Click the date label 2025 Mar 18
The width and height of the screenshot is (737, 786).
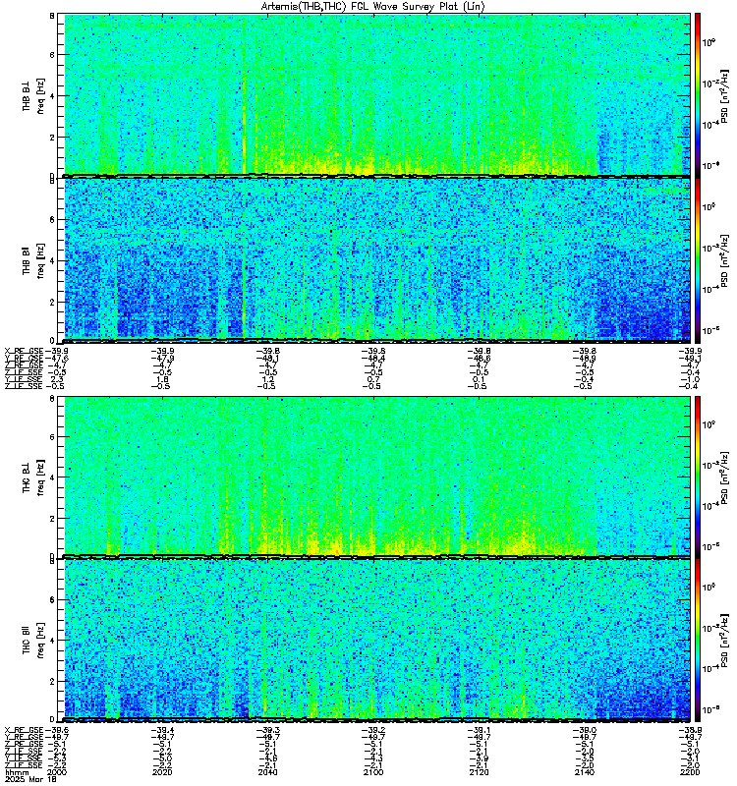pos(28,779)
